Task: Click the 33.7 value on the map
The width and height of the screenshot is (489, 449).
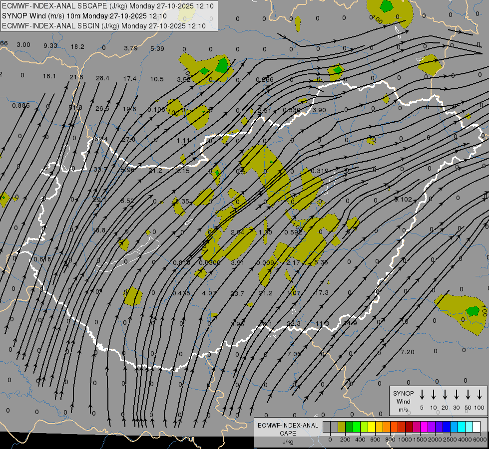Action: (x=100, y=170)
